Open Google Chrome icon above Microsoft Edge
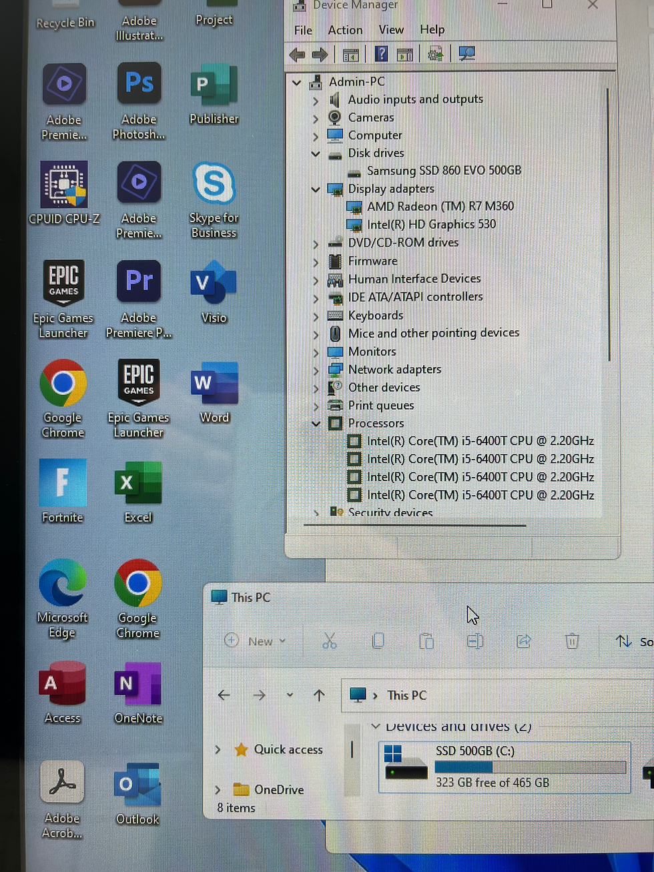The height and width of the screenshot is (872, 654). tap(63, 399)
